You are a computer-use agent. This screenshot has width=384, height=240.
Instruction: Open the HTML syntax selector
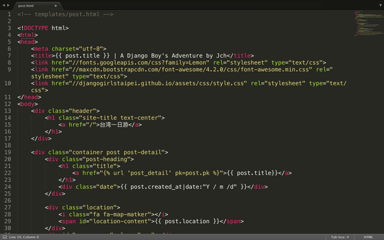368,237
